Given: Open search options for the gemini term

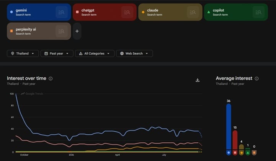Looking at the screenshot, I should (61, 12).
